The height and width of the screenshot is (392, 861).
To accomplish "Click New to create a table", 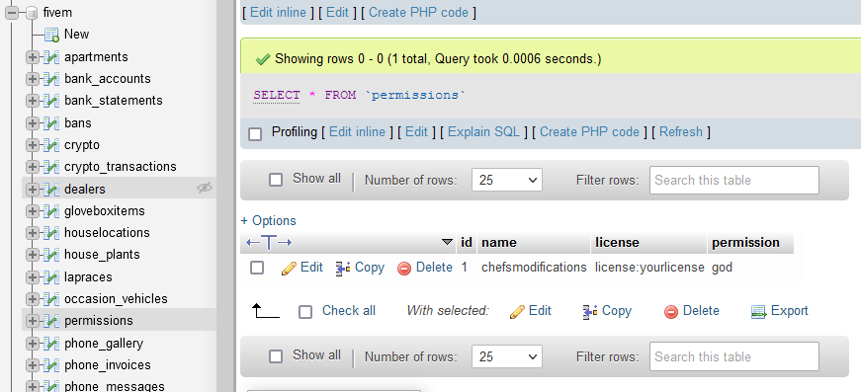I will tap(76, 35).
